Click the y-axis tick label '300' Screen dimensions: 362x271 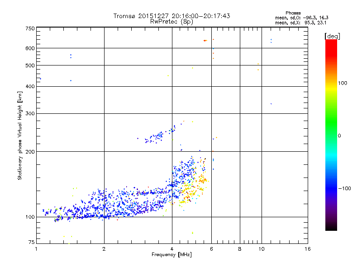click(x=30, y=114)
